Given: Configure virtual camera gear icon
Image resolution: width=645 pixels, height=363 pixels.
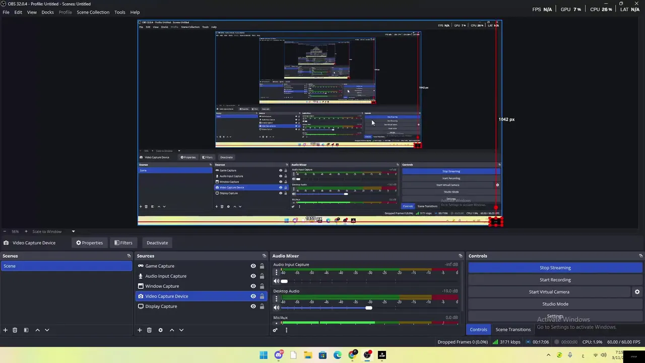Looking at the screenshot, I should point(637,292).
